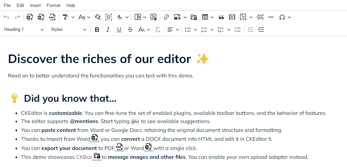Open the toolbar CKBox file manager icon
The width and height of the screenshot is (347, 167).
194,17
